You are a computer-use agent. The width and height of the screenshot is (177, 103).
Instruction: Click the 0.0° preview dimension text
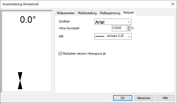click(x=28, y=20)
